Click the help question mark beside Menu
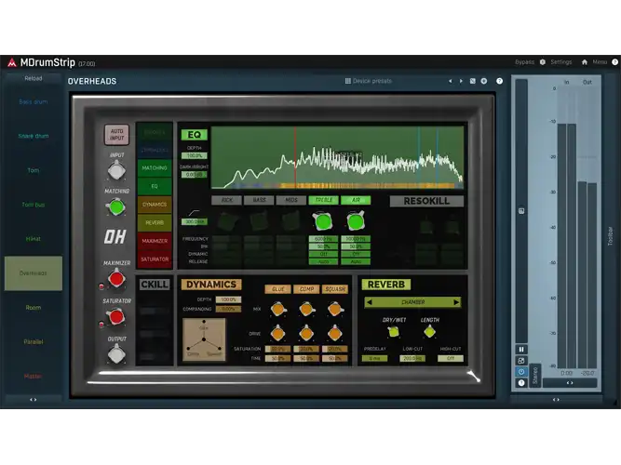 click(x=614, y=62)
